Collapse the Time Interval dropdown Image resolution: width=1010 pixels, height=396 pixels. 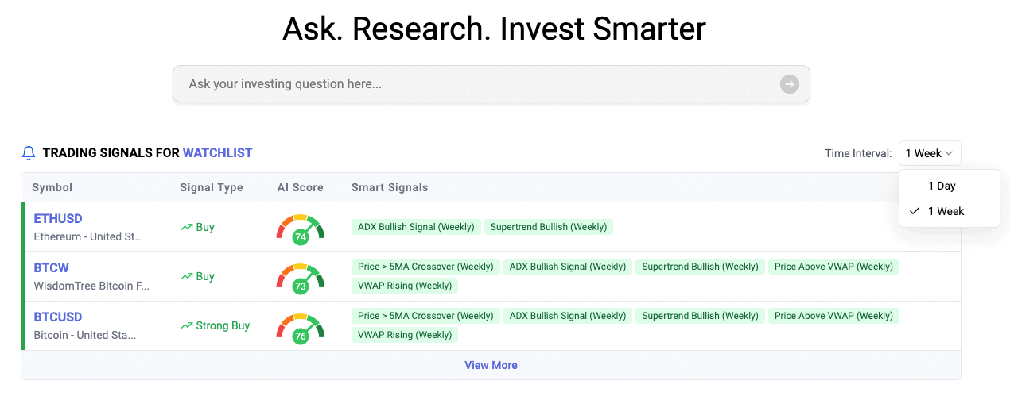point(930,153)
